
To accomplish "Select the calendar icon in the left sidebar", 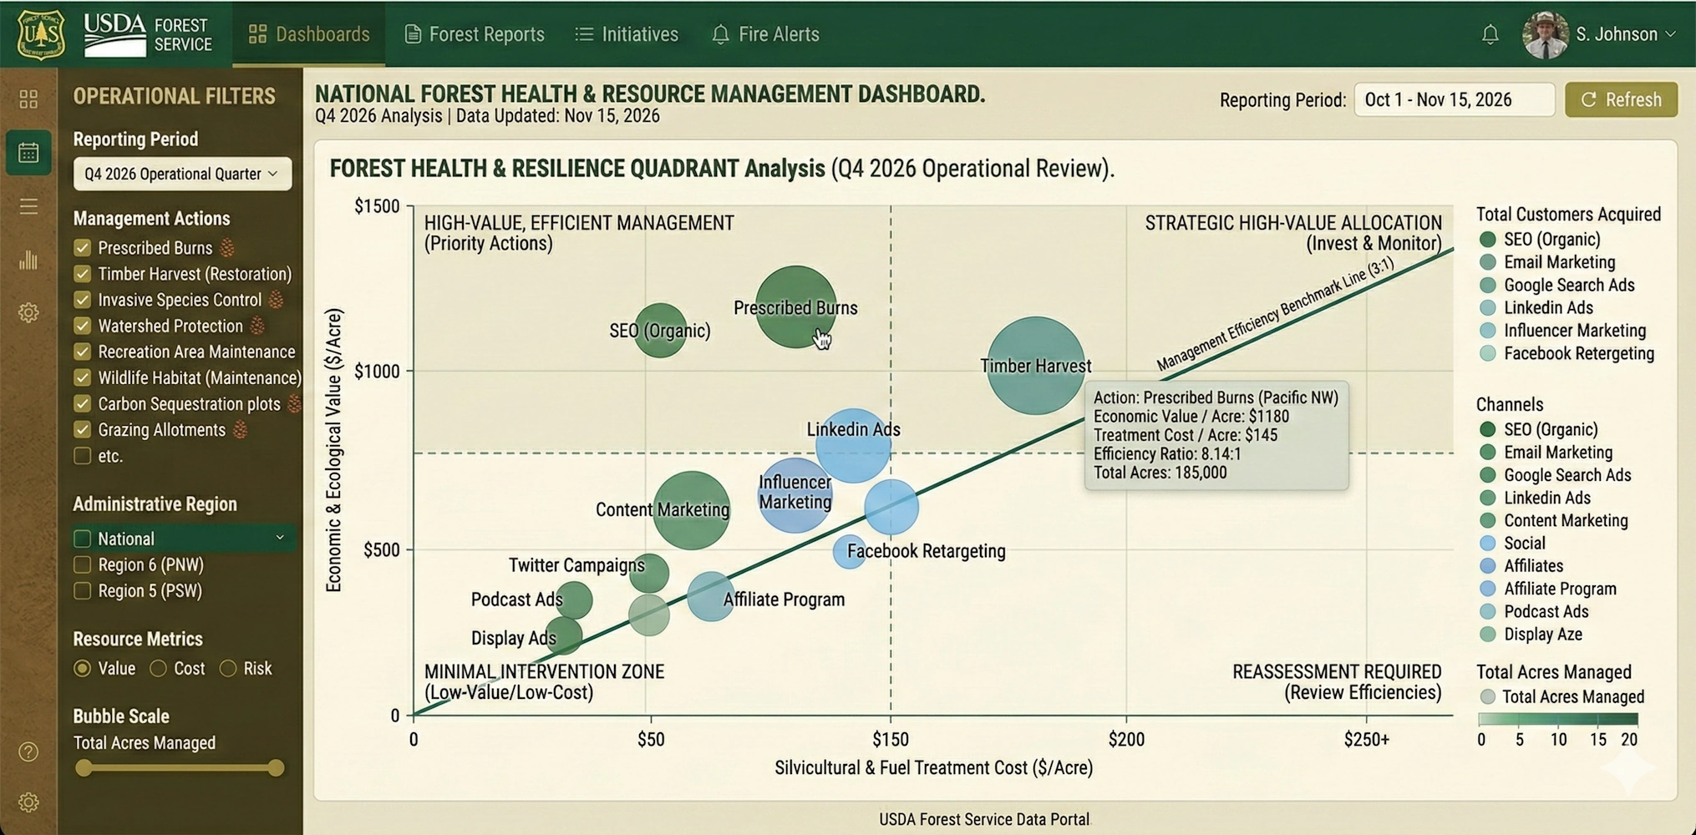I will (x=29, y=153).
